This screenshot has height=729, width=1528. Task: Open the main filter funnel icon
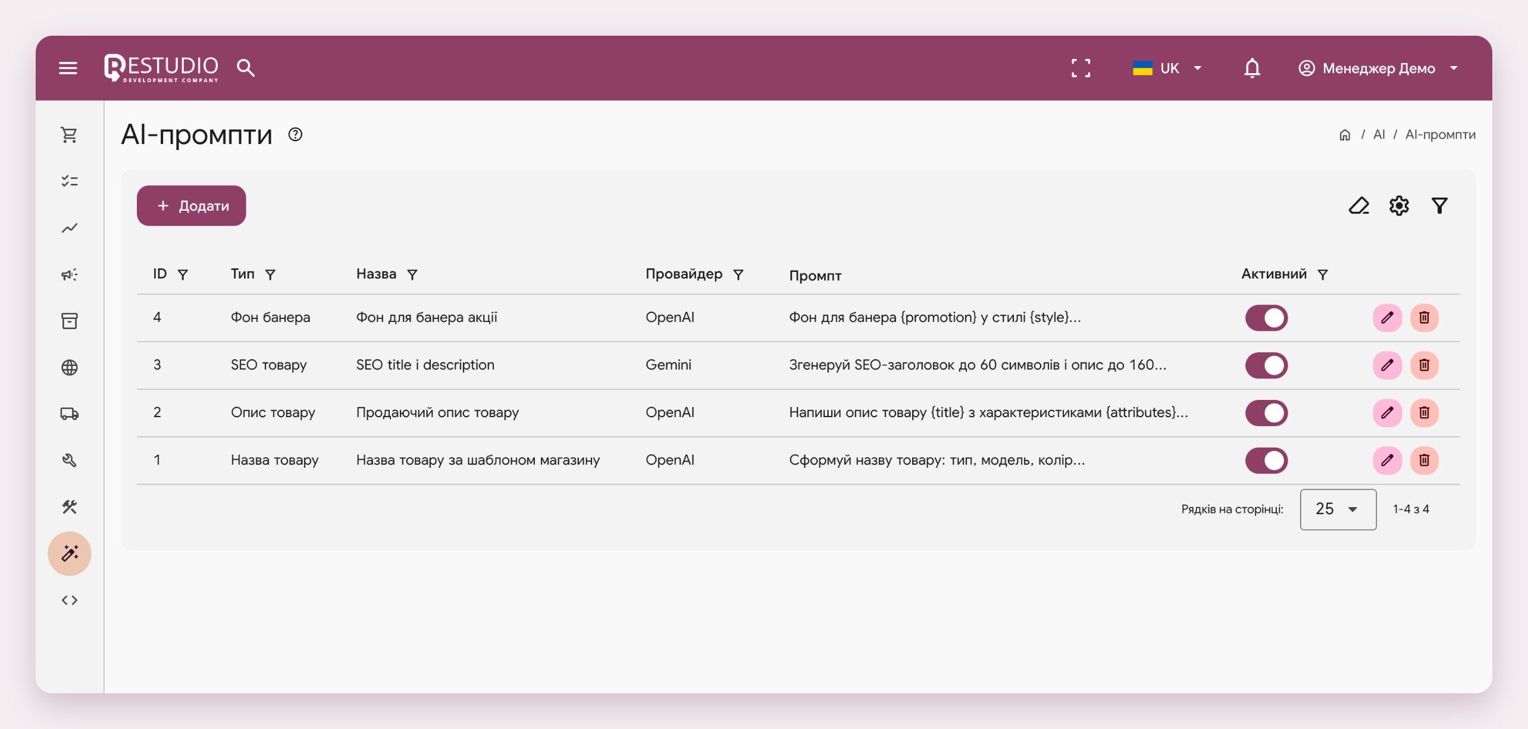(1439, 206)
